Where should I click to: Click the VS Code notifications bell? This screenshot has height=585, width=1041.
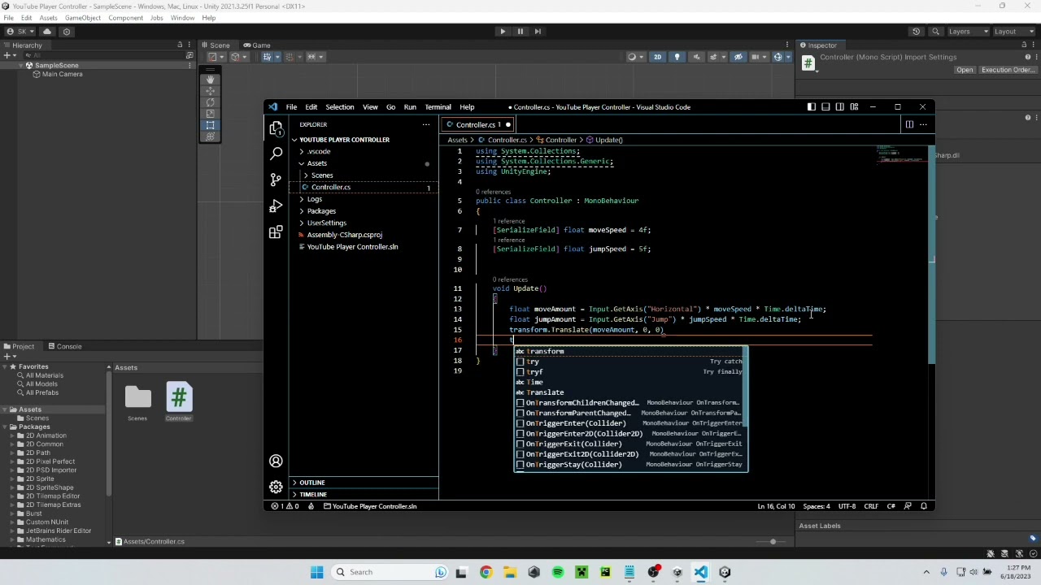(x=924, y=506)
